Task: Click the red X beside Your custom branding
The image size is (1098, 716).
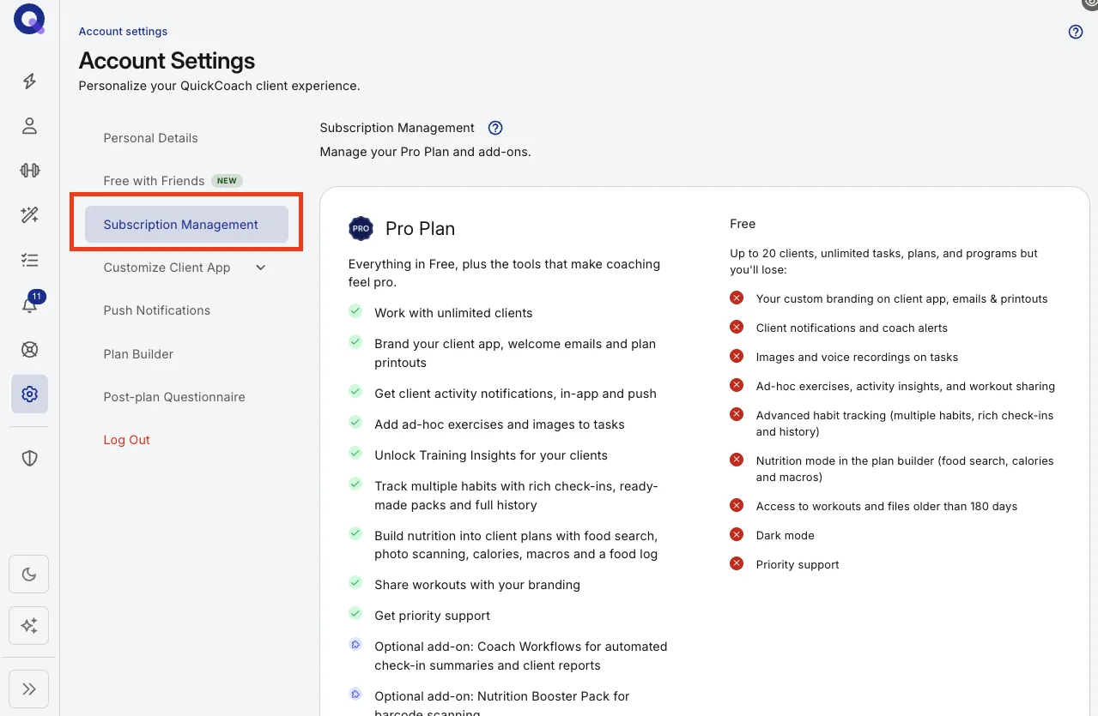Action: tap(737, 298)
